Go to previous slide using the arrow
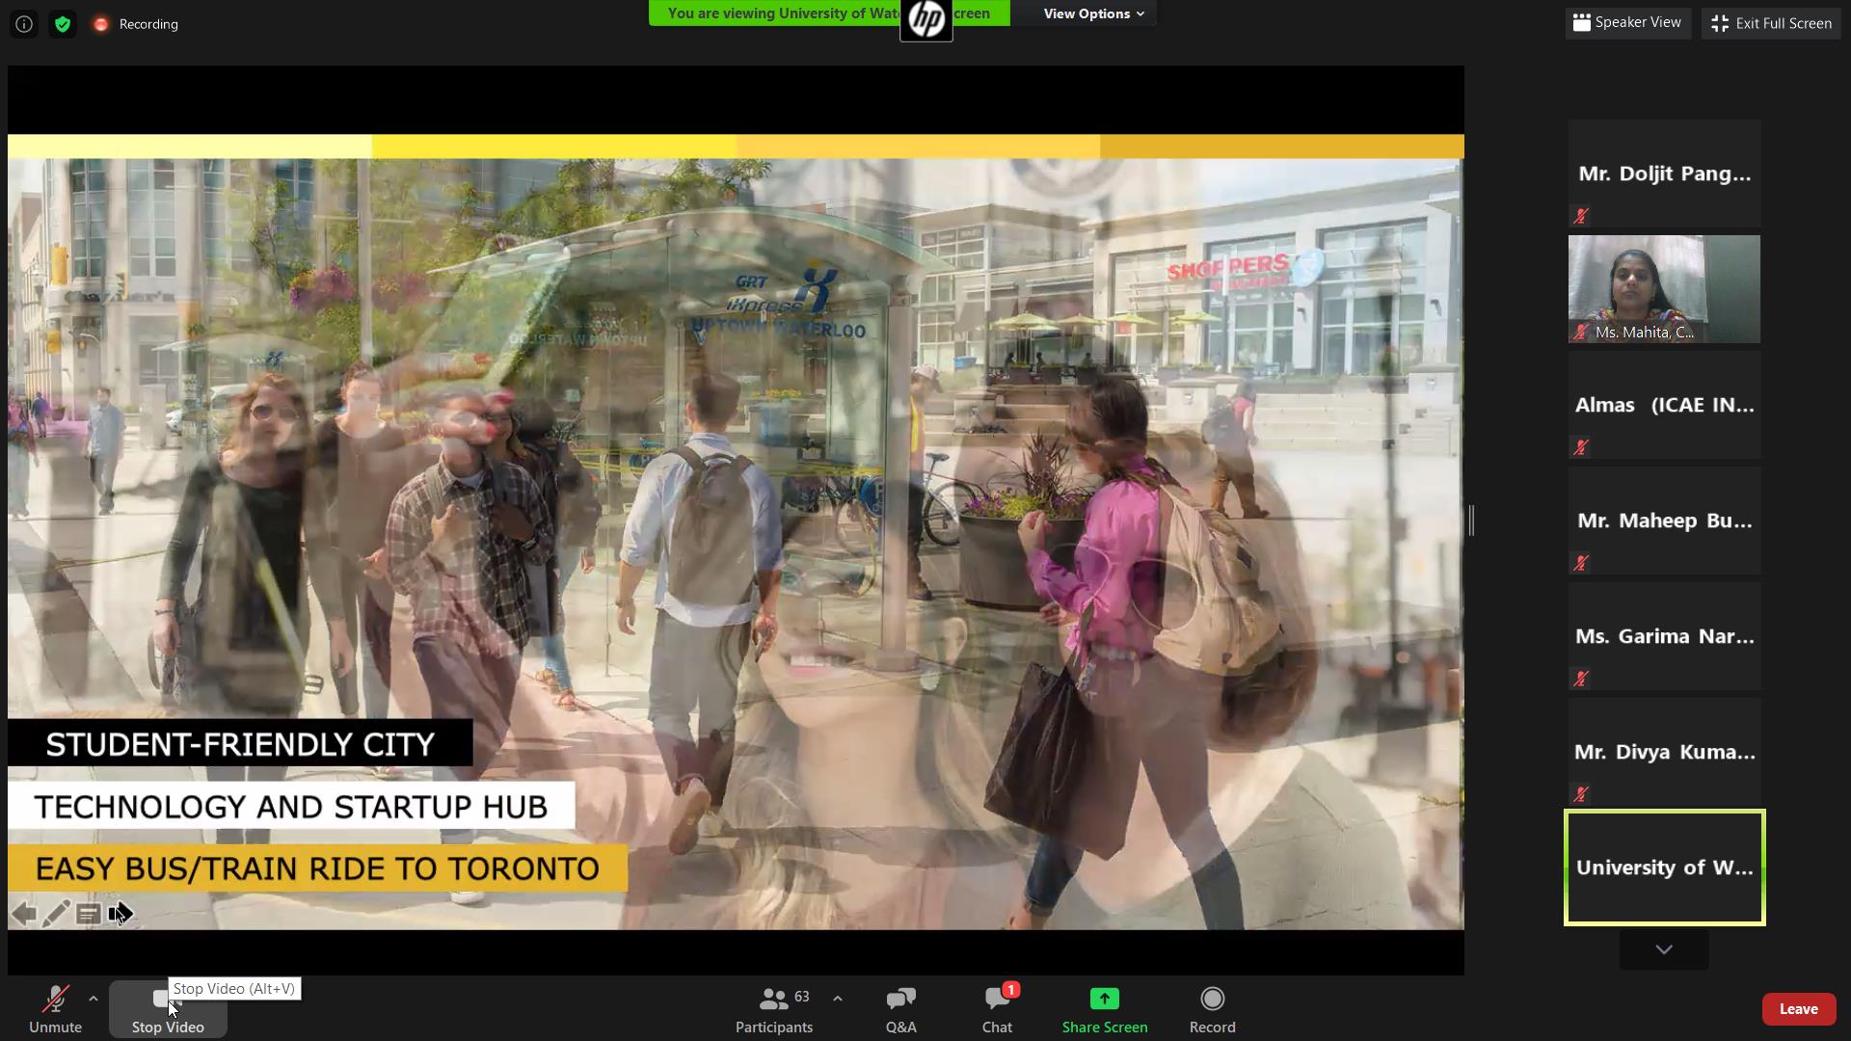Viewport: 1851px width, 1041px height. pos(23,913)
